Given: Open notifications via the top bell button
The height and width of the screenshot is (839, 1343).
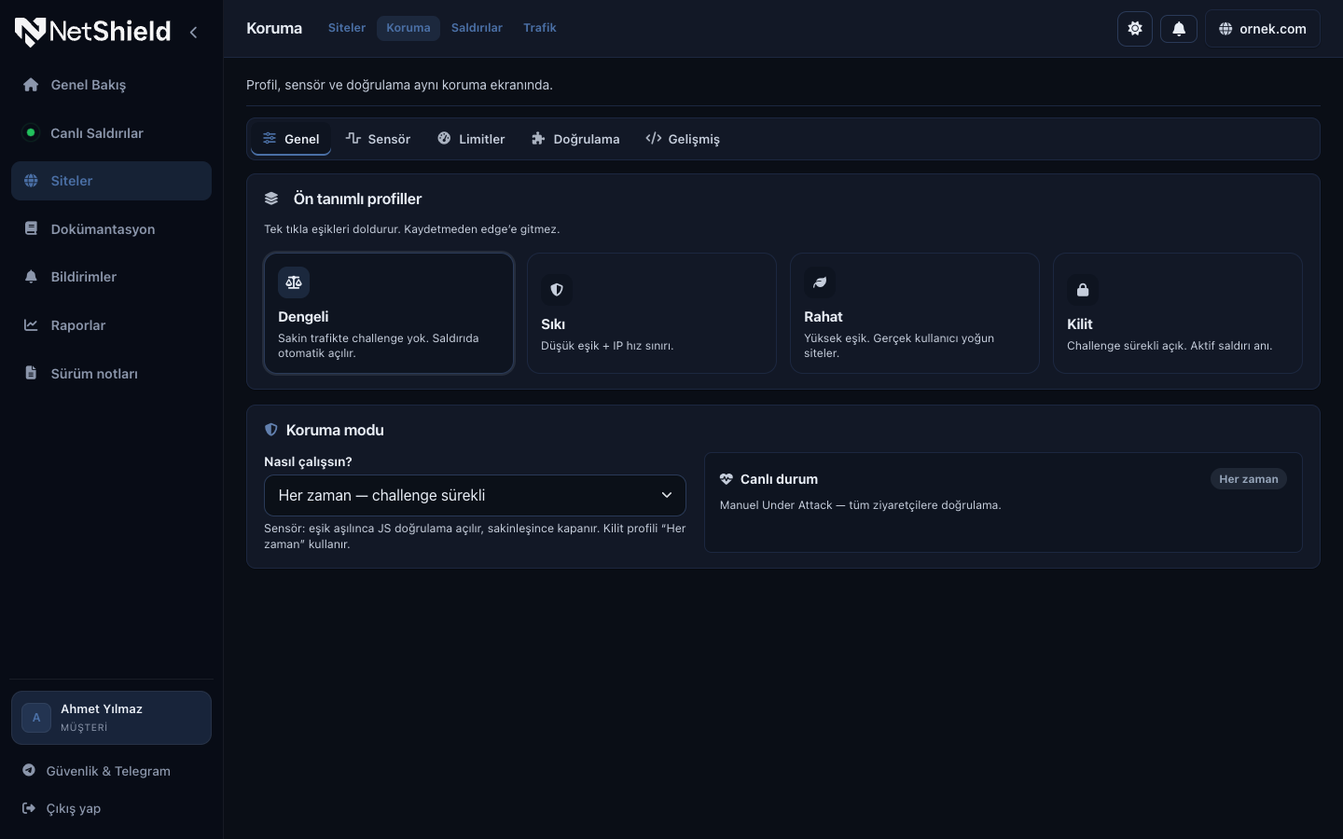Looking at the screenshot, I should 1179,29.
